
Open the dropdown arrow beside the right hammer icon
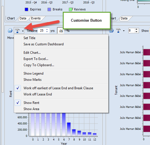pyautogui.click(x=124, y=31)
